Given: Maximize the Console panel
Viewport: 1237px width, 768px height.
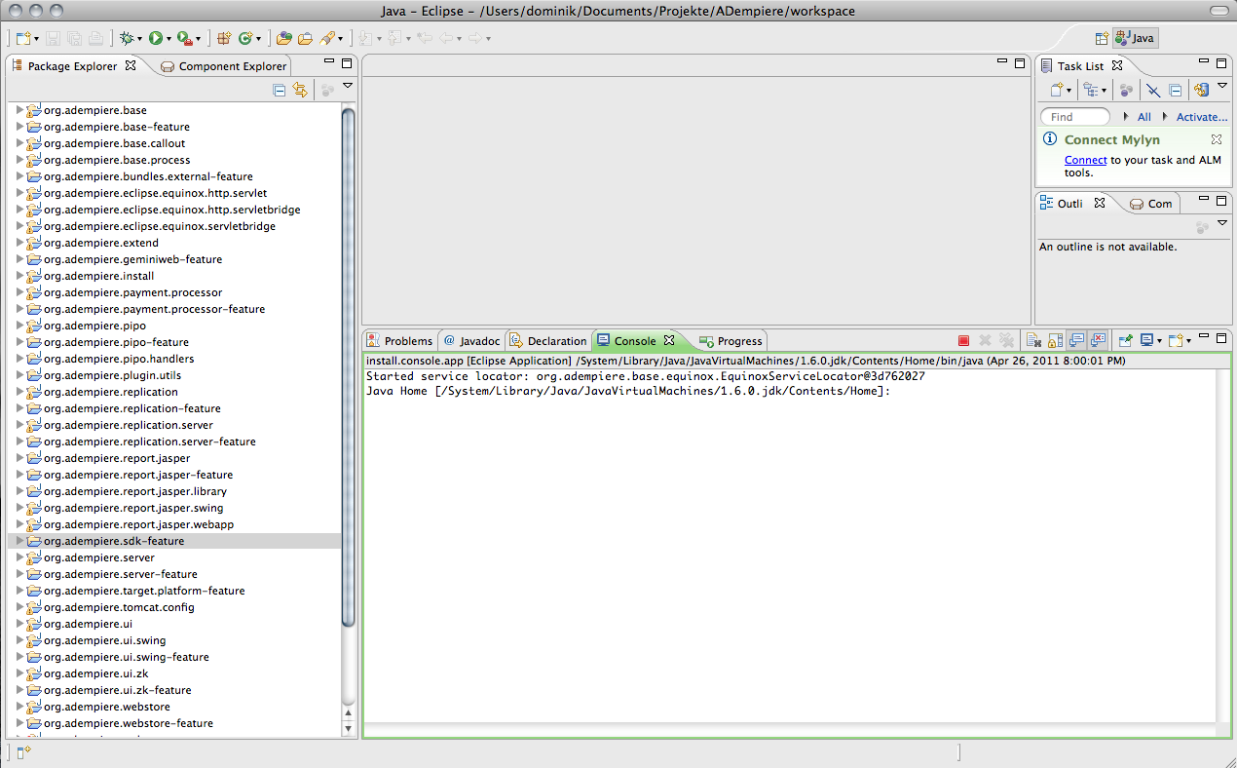Looking at the screenshot, I should click(1221, 337).
